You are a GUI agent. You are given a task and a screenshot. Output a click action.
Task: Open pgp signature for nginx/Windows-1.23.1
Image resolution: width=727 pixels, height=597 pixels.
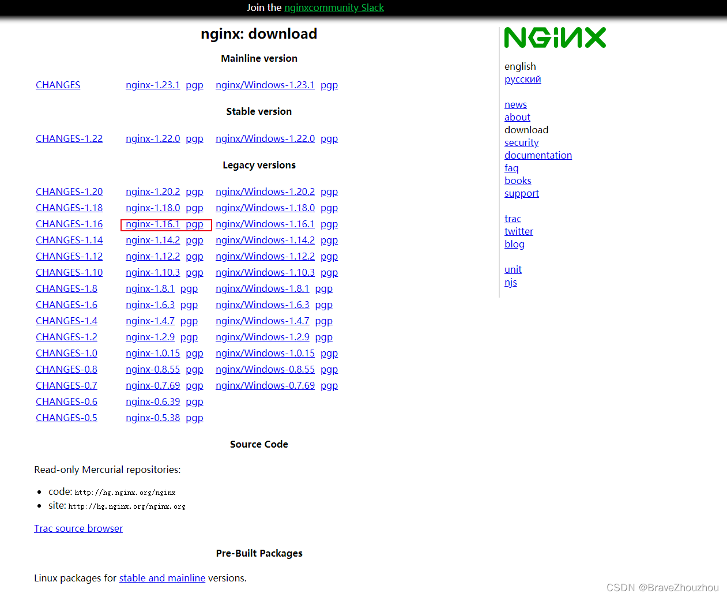(329, 85)
